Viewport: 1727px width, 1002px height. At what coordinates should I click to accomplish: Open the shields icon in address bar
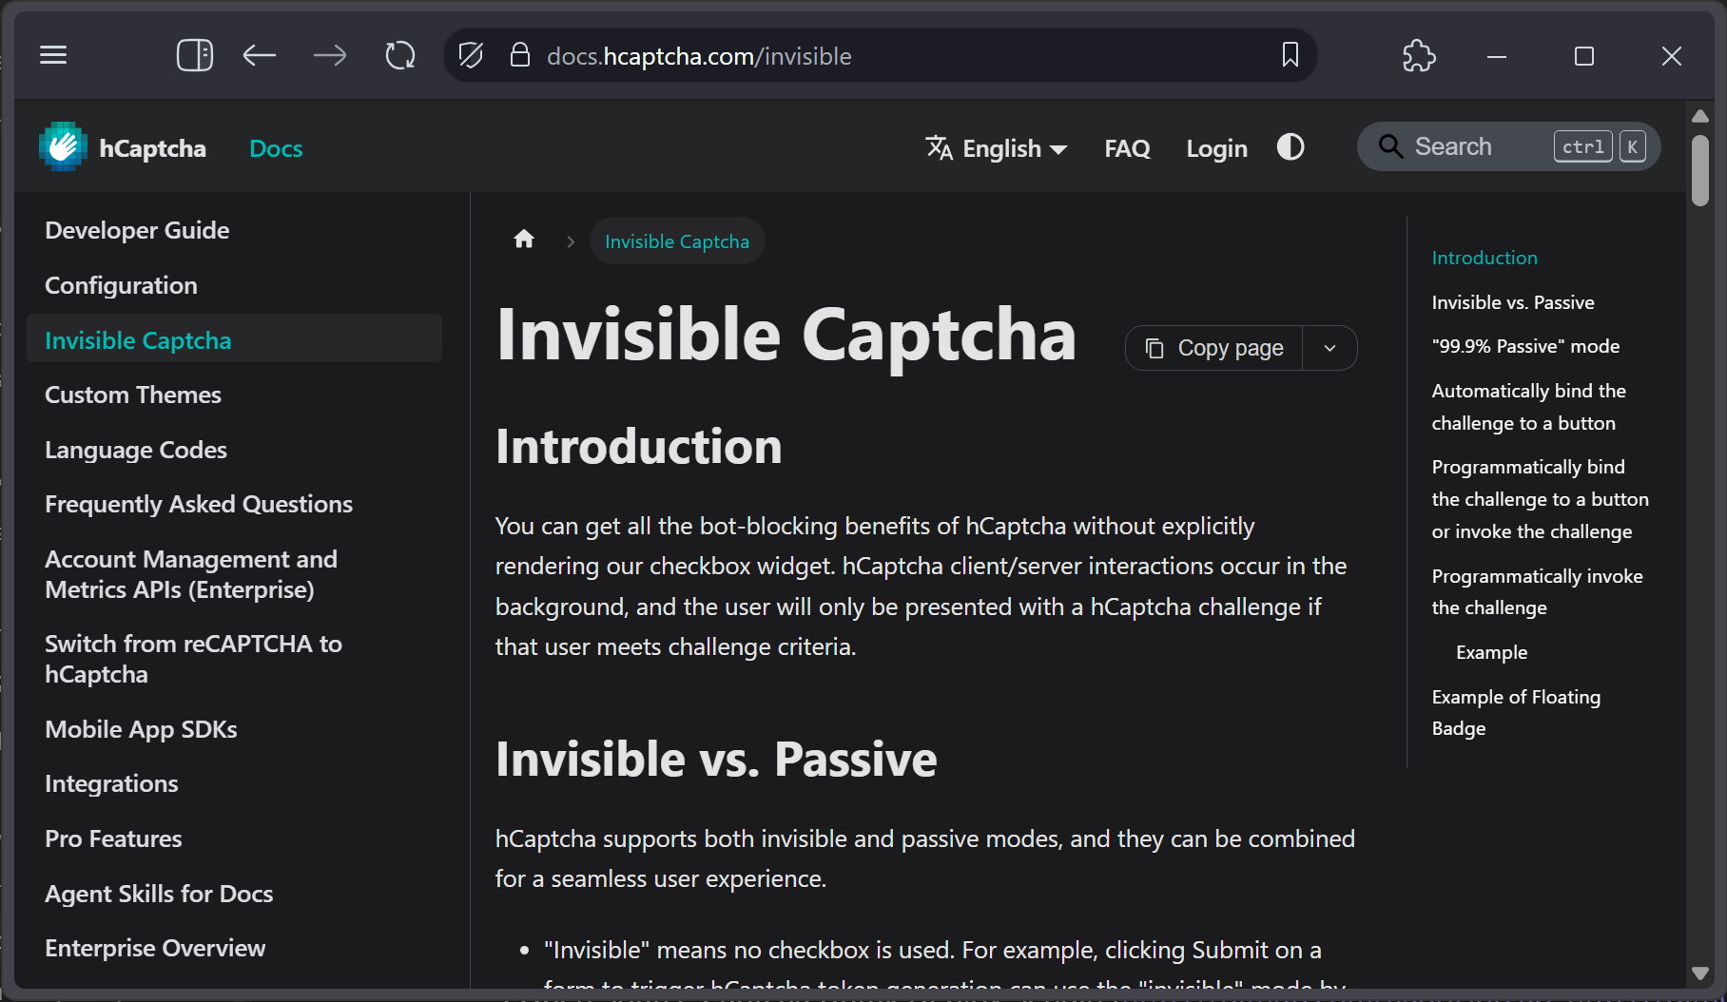tap(471, 55)
